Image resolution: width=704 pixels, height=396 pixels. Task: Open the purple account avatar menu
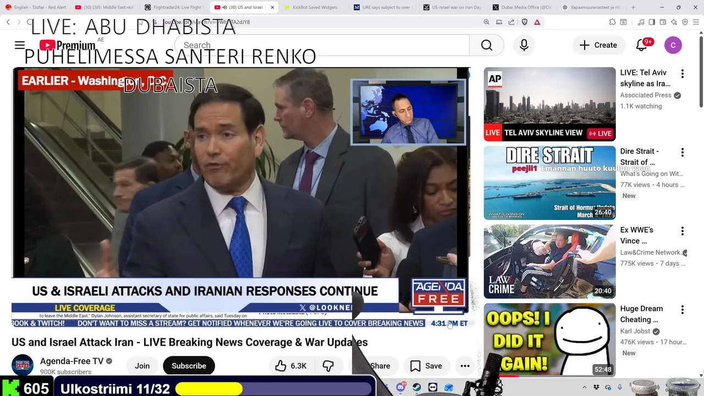click(673, 45)
